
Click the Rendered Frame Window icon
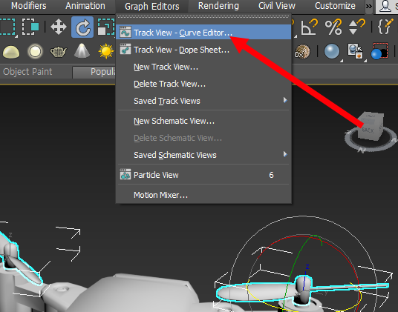(x=380, y=51)
